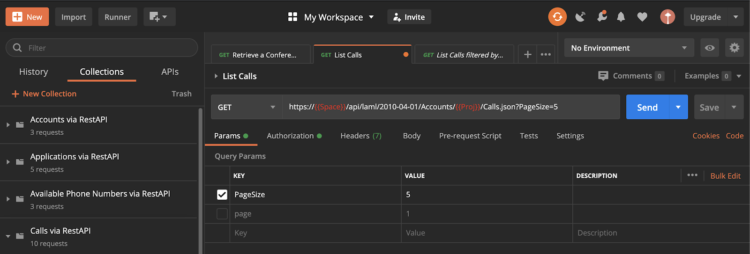Create a New Collection

[44, 94]
